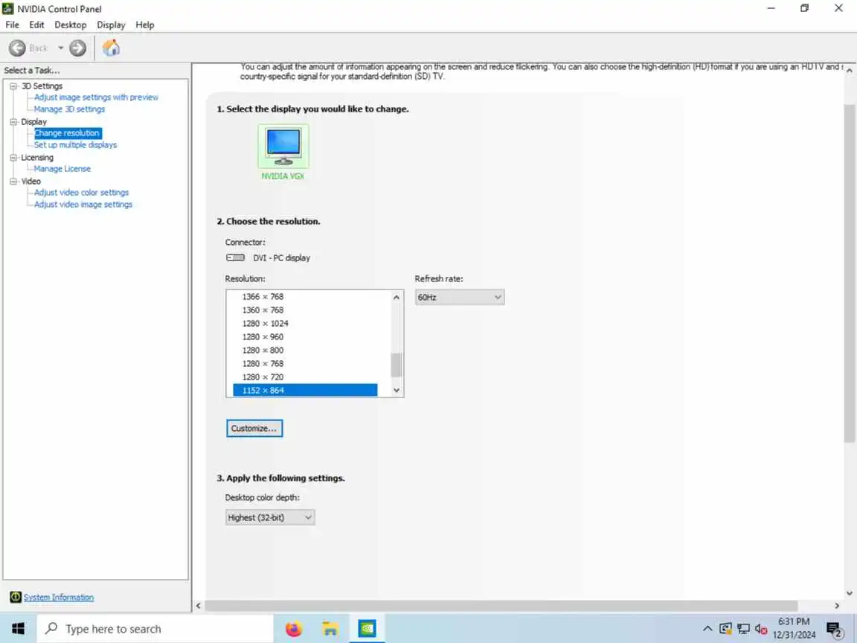
Task: Select resolution 1366 × 768
Action: [305, 297]
